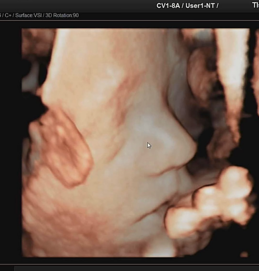Click the small orange fragment at bottom right
Image resolution: width=259 pixels, height=271 pixels.
pos(244,254)
